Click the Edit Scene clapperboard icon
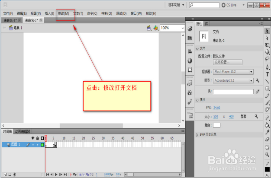Image resolution: width=271 pixels, height=178 pixels. click(149, 28)
